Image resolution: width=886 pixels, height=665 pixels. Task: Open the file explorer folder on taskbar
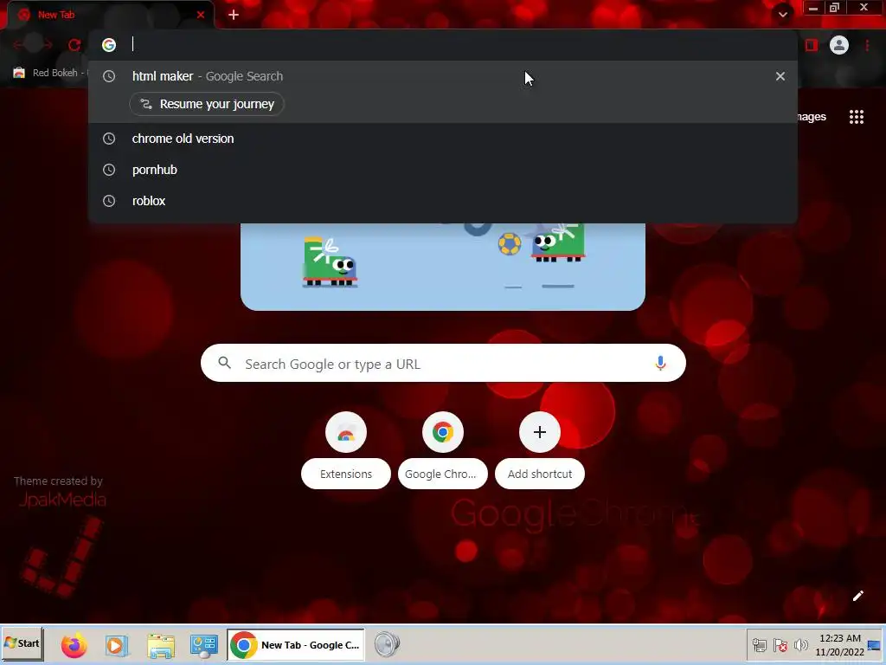160,645
